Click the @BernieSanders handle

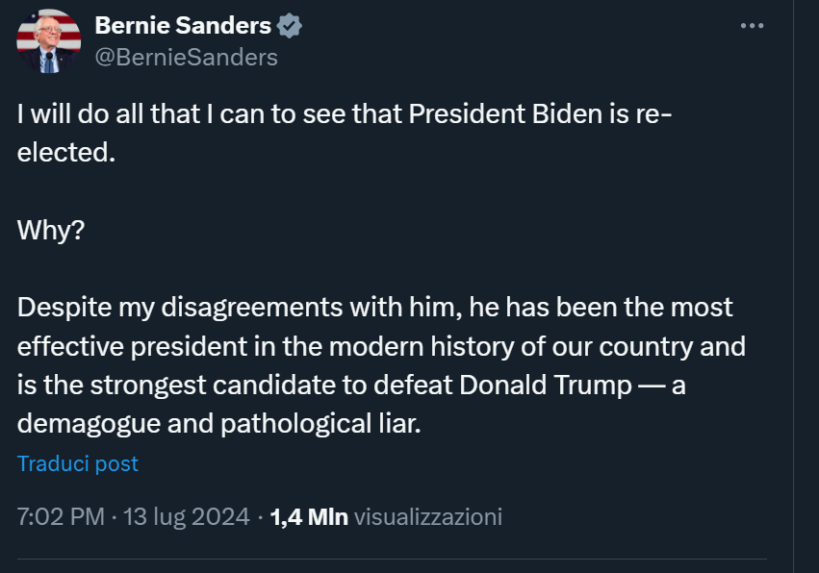pos(186,58)
